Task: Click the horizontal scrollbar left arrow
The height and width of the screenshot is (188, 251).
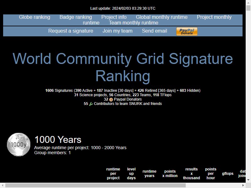Action: [3, 185]
